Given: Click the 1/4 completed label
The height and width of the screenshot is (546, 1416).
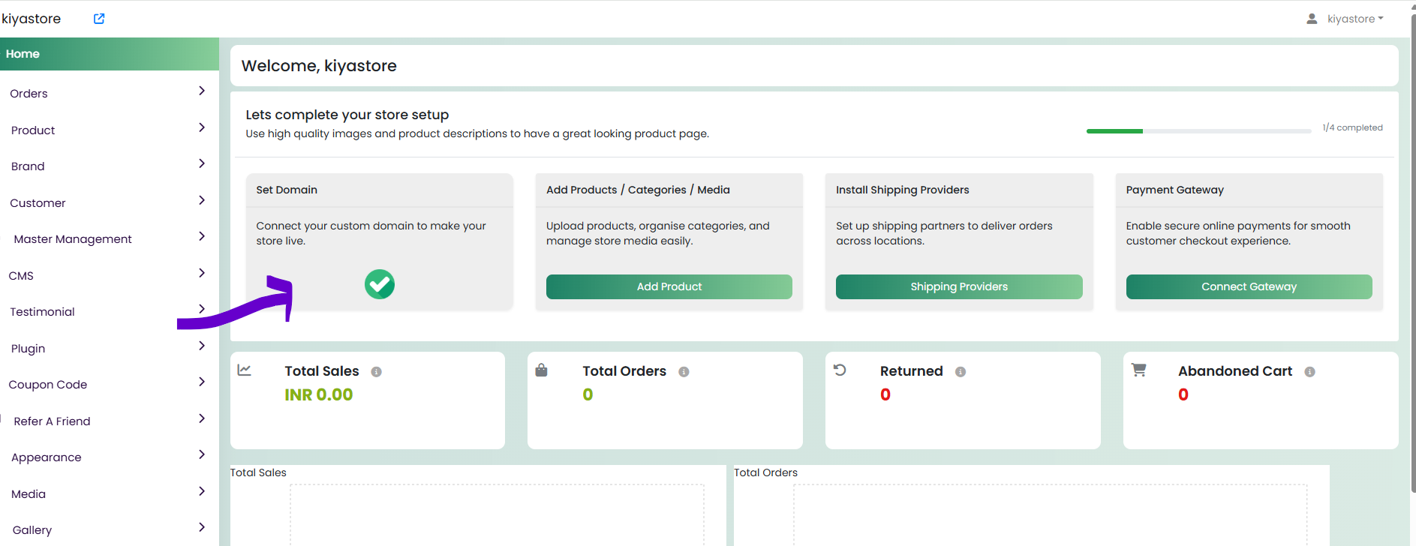Looking at the screenshot, I should pyautogui.click(x=1352, y=127).
